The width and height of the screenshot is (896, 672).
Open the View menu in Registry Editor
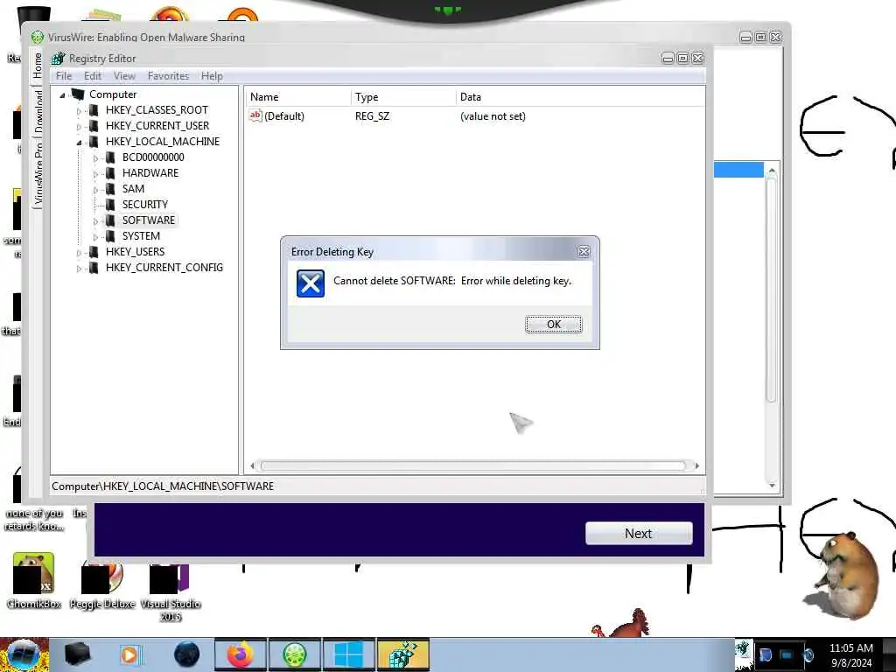coord(124,76)
